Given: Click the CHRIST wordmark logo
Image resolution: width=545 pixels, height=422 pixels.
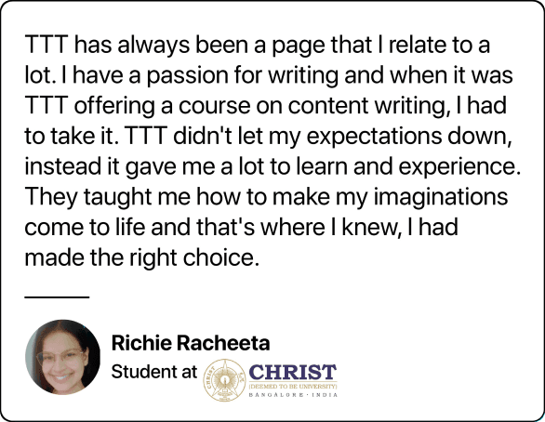Looking at the screenshot, I should (x=293, y=372).
